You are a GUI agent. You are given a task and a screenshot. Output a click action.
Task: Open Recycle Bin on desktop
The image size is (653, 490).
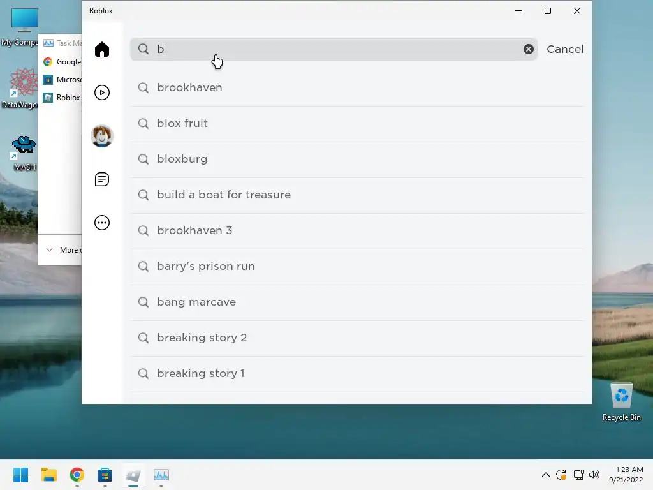coord(621,402)
